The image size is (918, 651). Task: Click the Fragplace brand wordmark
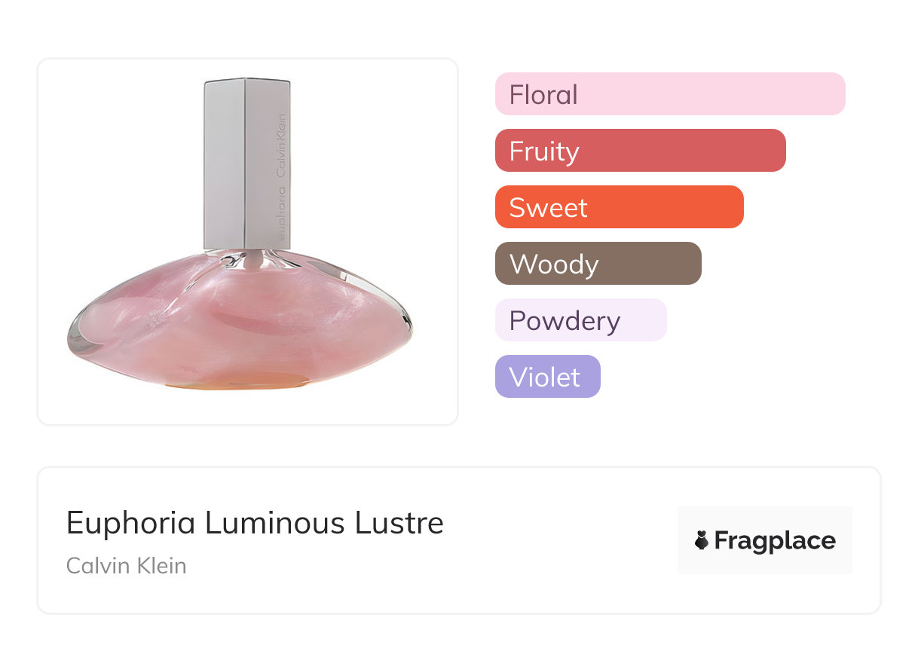click(x=775, y=540)
